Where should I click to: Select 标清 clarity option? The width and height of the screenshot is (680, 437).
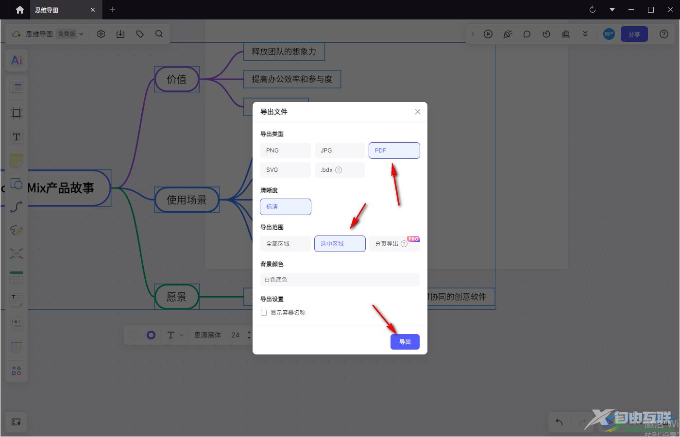[x=286, y=207]
